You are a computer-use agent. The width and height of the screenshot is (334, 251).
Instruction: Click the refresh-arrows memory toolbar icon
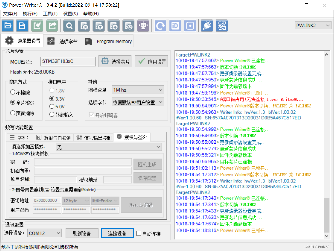128,26
